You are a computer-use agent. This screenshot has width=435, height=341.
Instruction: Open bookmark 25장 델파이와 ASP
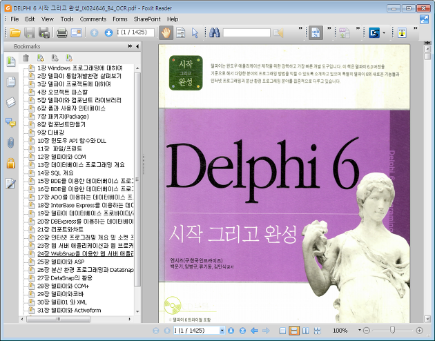pyautogui.click(x=61, y=262)
